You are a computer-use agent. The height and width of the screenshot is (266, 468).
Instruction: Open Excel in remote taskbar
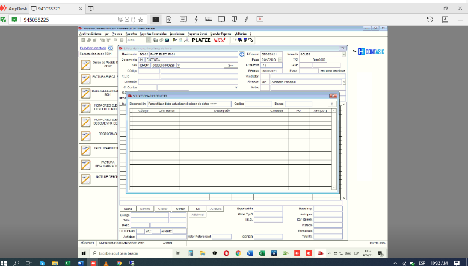pos(262,253)
